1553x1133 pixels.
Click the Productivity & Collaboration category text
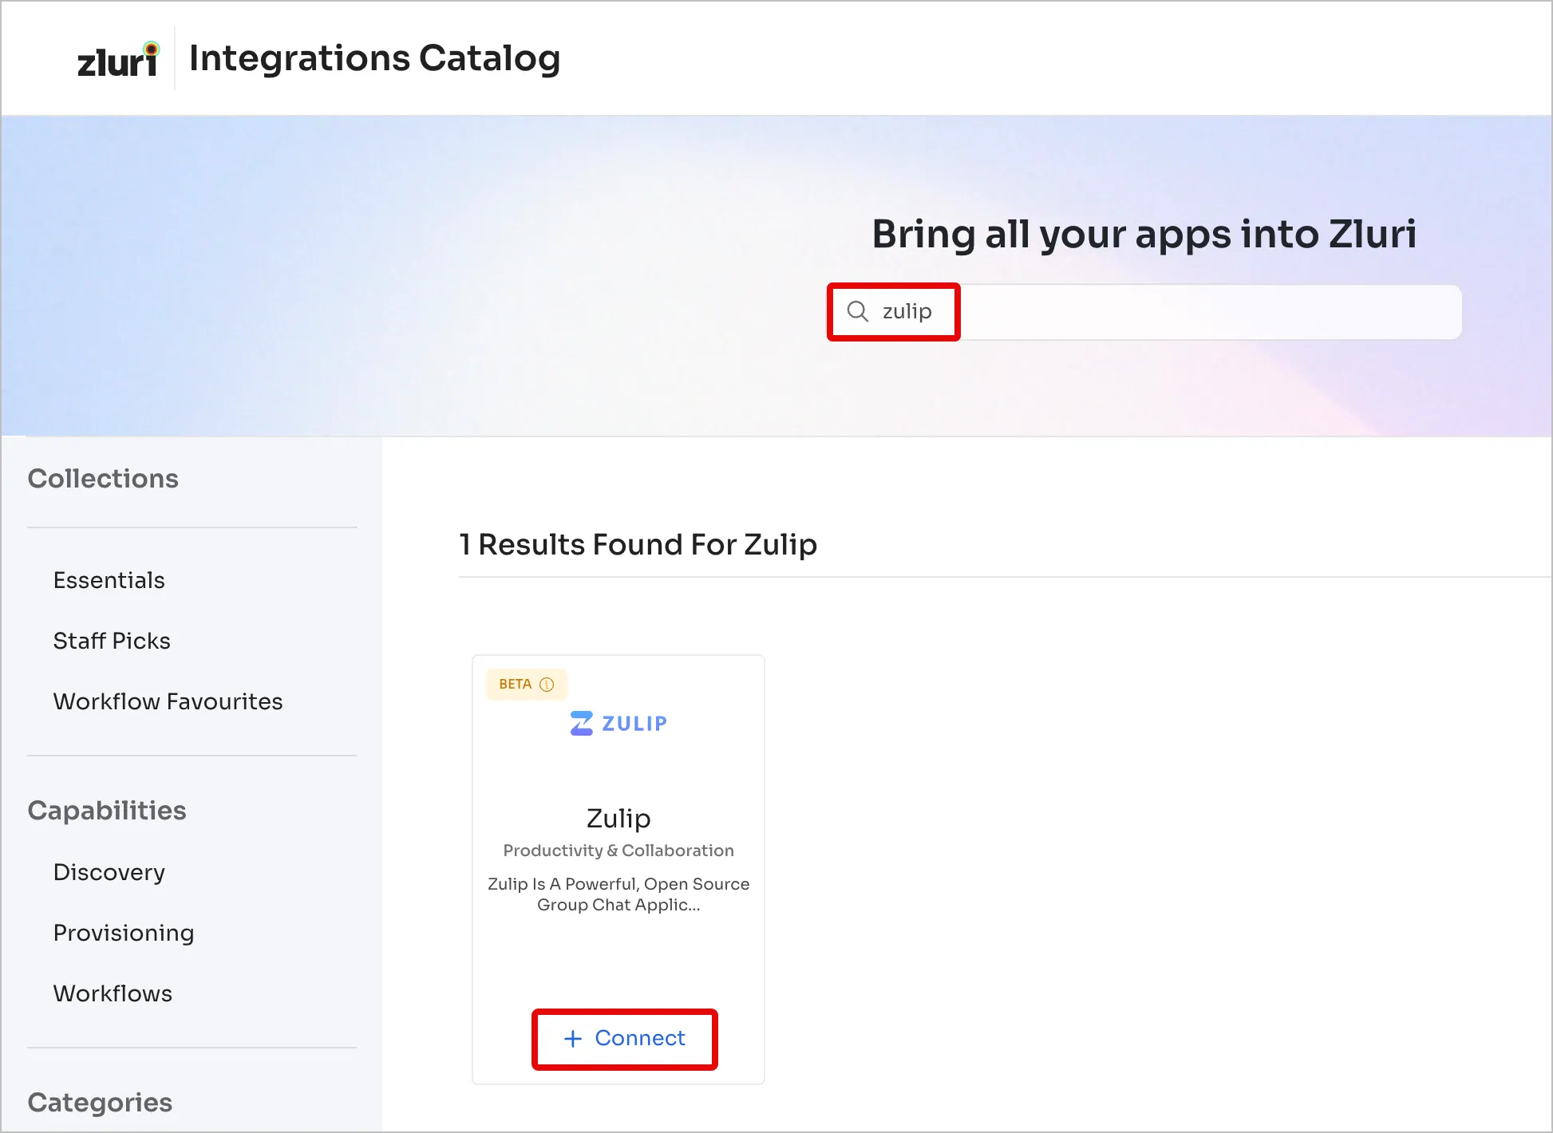[x=618, y=851]
